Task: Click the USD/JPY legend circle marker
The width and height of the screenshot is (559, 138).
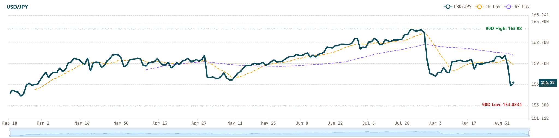Action: pyautogui.click(x=448, y=7)
